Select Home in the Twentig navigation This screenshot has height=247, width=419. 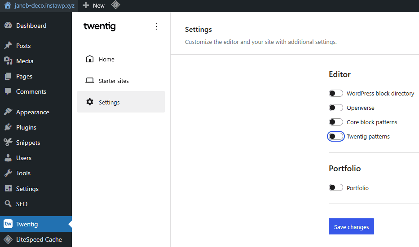[106, 59]
